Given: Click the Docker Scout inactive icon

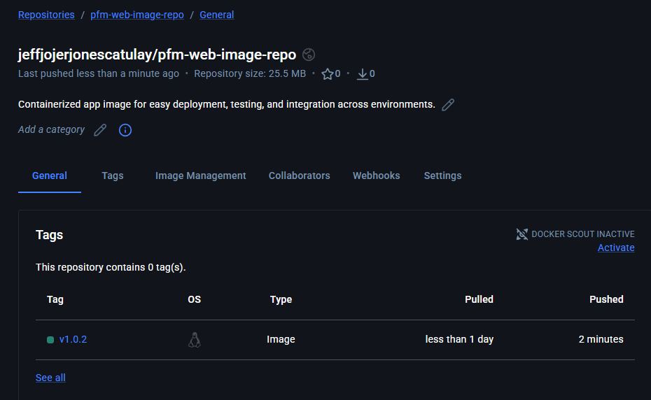Looking at the screenshot, I should 522,234.
